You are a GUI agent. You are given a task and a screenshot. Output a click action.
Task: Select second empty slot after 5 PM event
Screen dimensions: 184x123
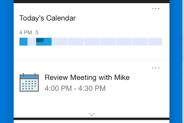[76, 42]
